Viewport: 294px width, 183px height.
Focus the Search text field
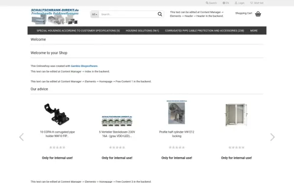128,14
